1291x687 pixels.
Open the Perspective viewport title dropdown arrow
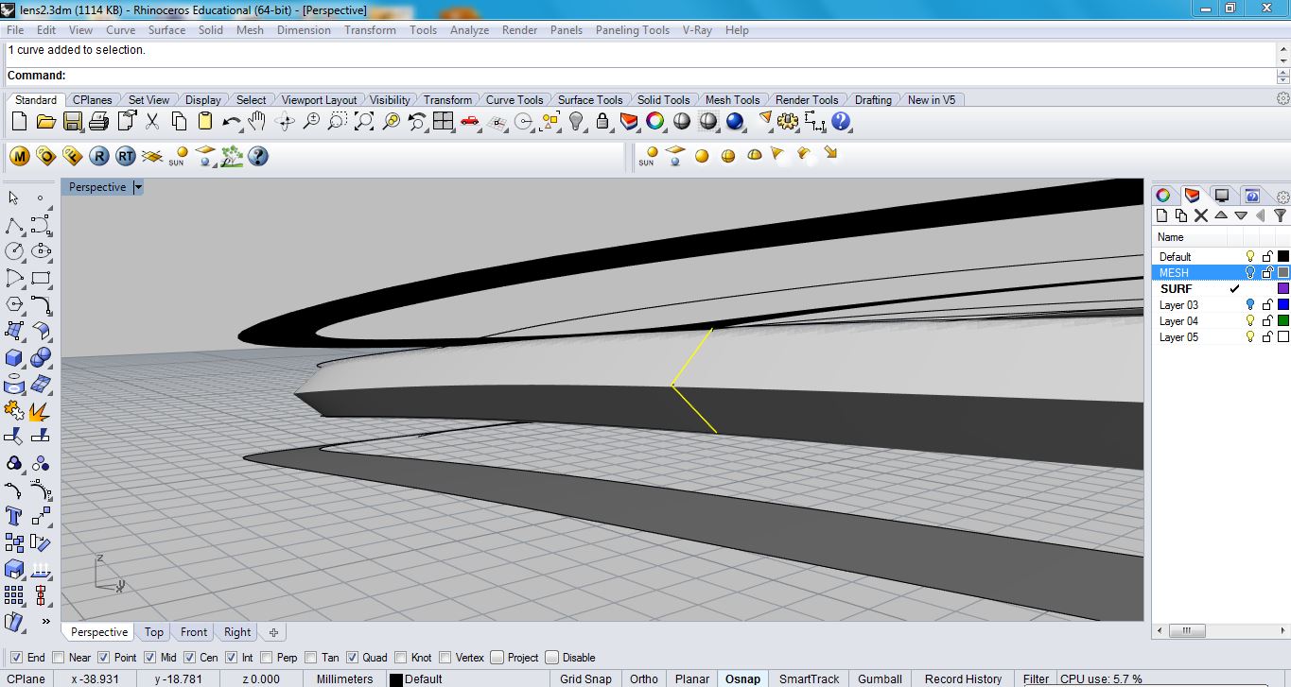tap(138, 187)
